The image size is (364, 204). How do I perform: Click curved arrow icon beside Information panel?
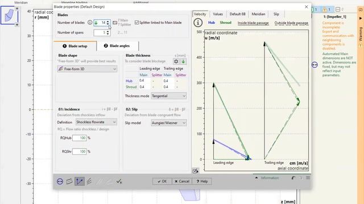click(293, 178)
